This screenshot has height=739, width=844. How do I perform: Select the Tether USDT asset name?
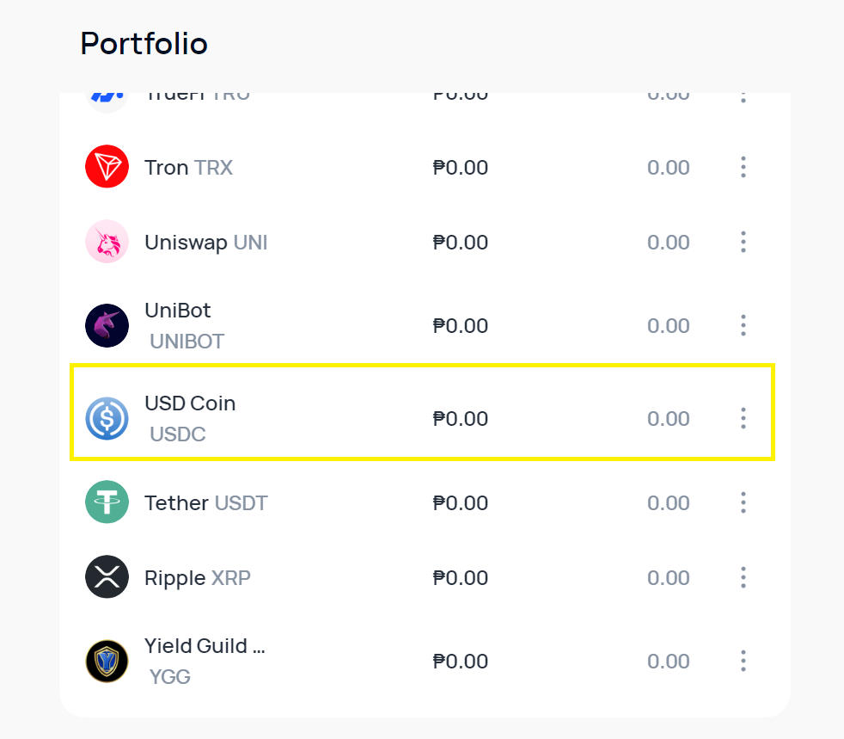(206, 503)
